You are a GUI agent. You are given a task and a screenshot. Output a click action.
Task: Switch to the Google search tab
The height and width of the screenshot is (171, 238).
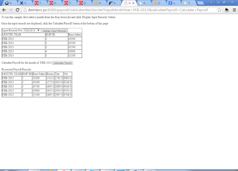click(x=173, y=3)
